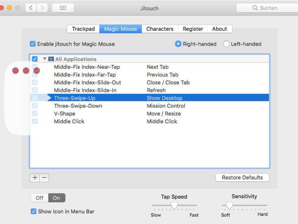Go forward with the right chevron button
This screenshot has width=298, height=224.
[x=42, y=8]
